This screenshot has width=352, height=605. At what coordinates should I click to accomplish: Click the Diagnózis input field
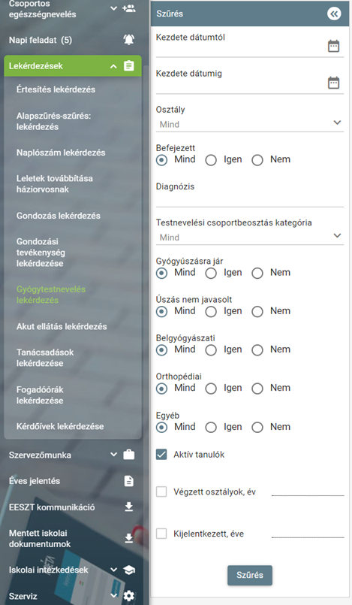point(250,200)
